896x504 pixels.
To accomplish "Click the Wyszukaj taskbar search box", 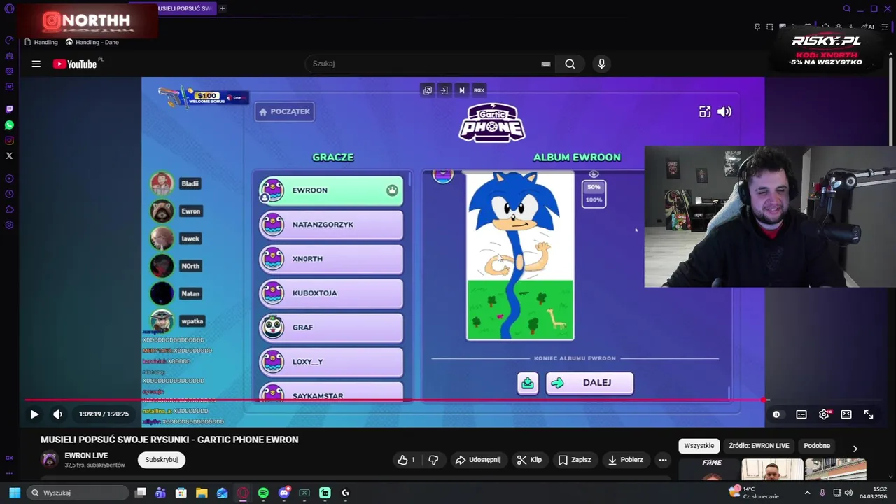I will [78, 493].
